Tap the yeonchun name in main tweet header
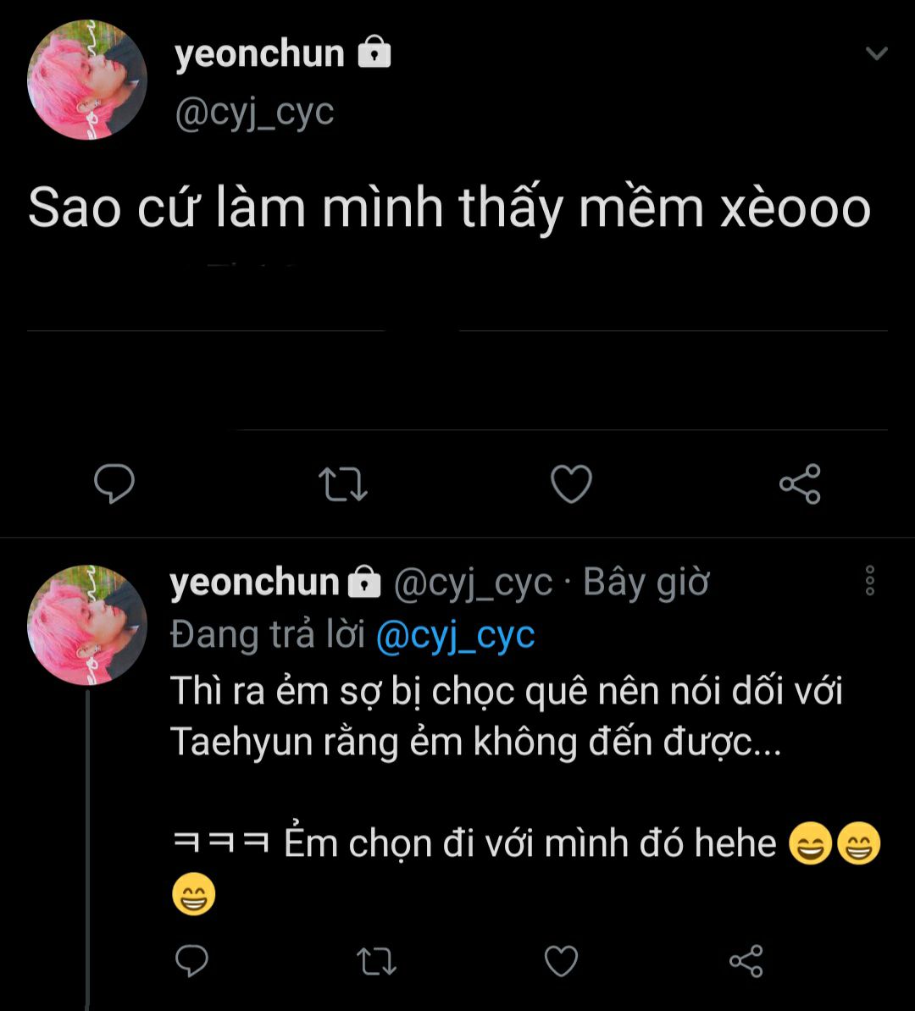Screen dimensions: 915x1011 [x=259, y=54]
